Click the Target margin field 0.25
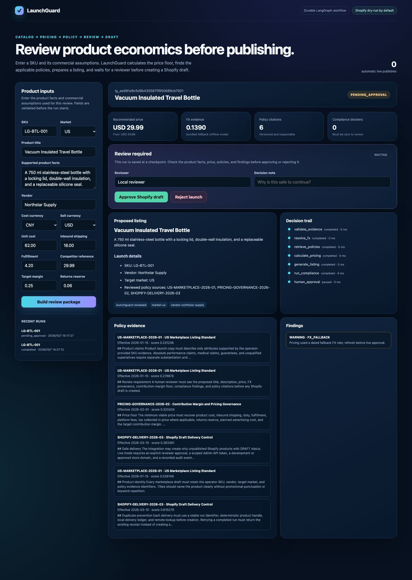The height and width of the screenshot is (580, 412). click(x=39, y=286)
